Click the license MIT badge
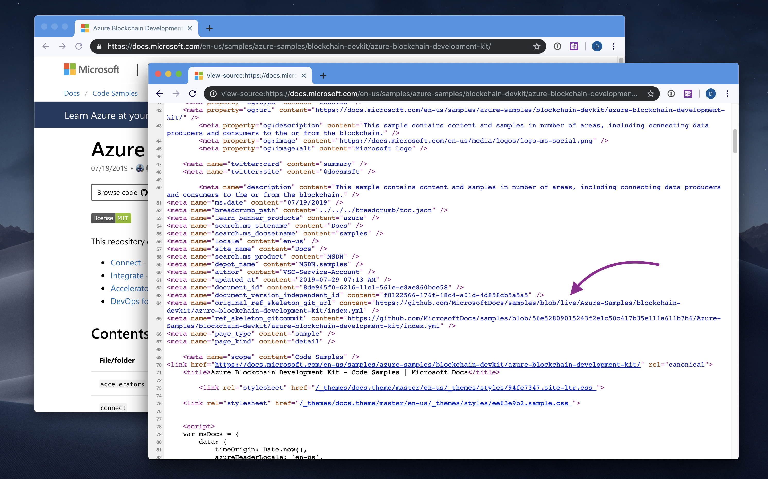 point(111,218)
